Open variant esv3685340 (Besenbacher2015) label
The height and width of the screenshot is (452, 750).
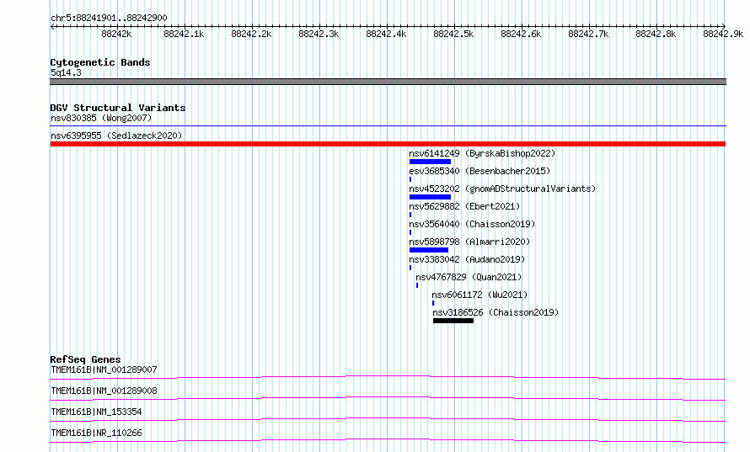[x=479, y=171]
